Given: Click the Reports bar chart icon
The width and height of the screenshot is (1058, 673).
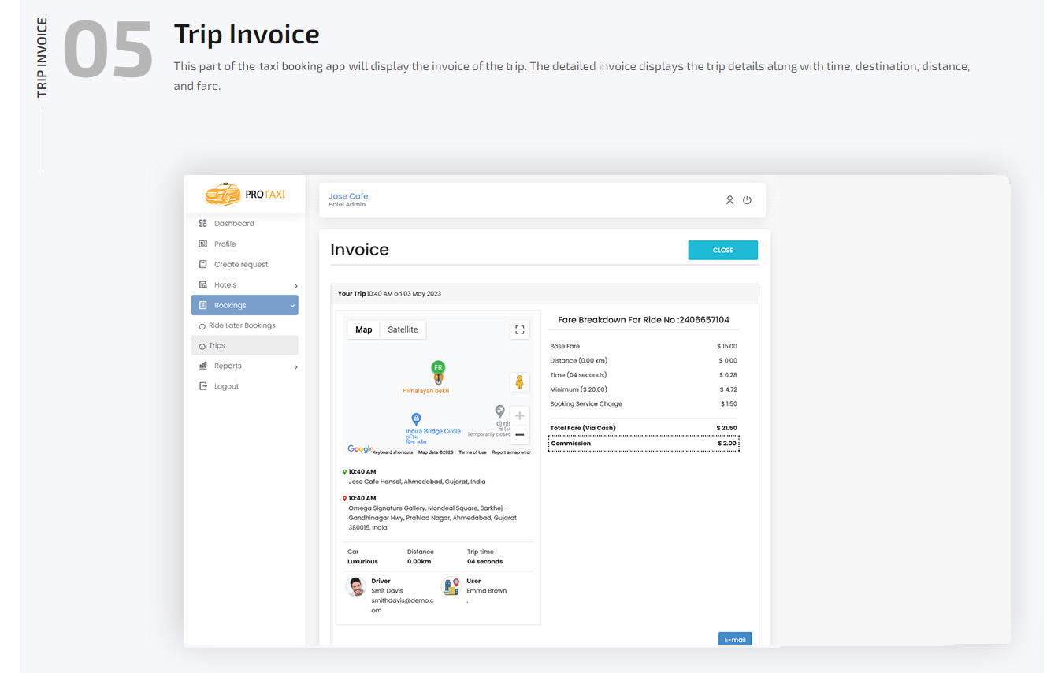Looking at the screenshot, I should tap(202, 366).
